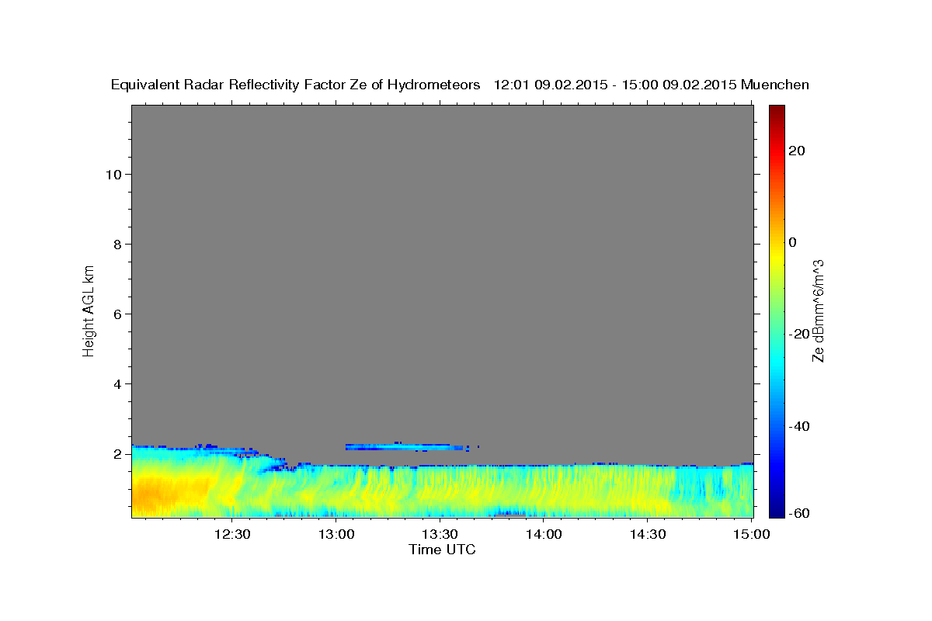The image size is (932, 621).
Task: Click the 'Time UTC' x-axis label
Action: [442, 550]
